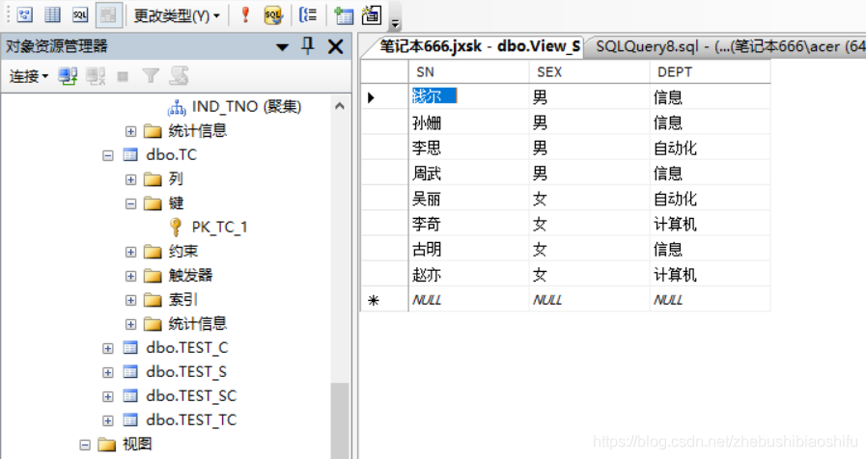
Task: Toggle auto-hide pin for Object Explorer
Action: click(x=308, y=45)
